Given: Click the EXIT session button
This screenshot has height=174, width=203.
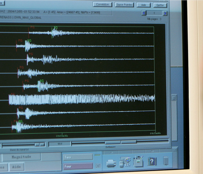Looking at the screenshot, I should click(98, 166).
